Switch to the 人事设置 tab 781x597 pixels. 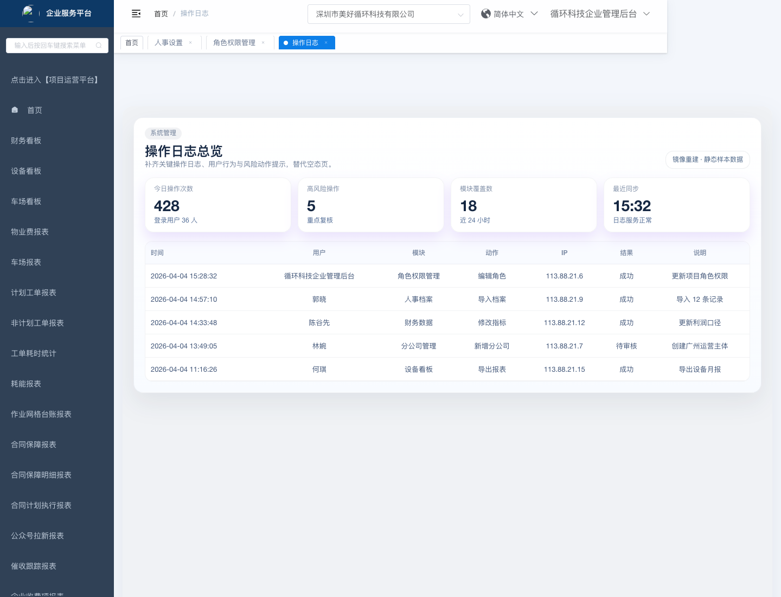tap(168, 43)
